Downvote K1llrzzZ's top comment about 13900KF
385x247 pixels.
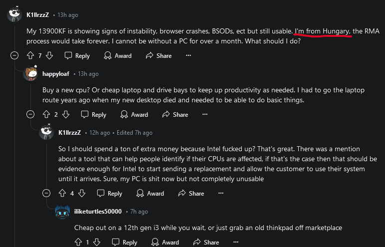tap(49, 55)
